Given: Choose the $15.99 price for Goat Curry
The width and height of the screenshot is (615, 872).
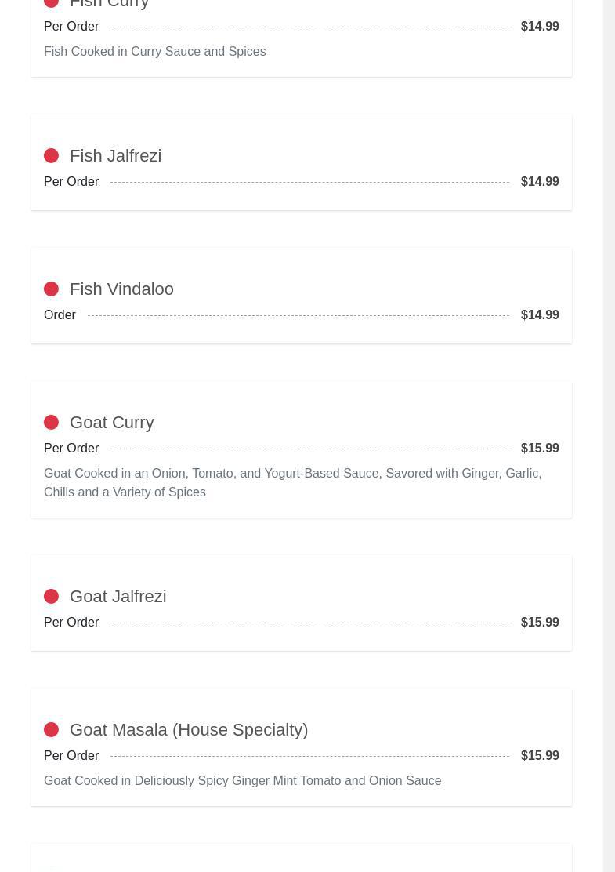Looking at the screenshot, I should click(x=540, y=449).
